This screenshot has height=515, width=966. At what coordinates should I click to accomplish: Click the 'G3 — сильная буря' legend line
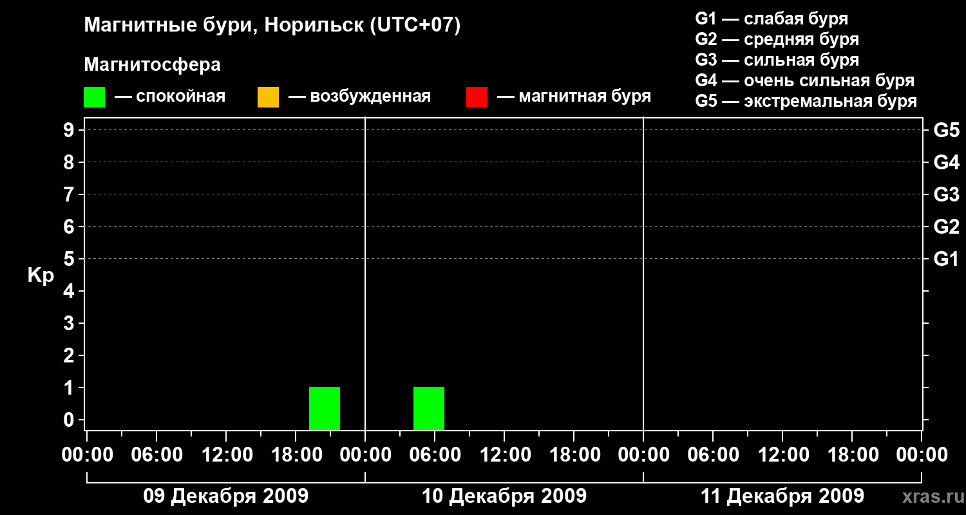(777, 60)
